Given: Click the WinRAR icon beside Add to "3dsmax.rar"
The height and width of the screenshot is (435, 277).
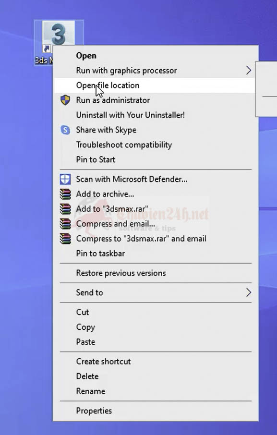Looking at the screenshot, I should [x=65, y=209].
